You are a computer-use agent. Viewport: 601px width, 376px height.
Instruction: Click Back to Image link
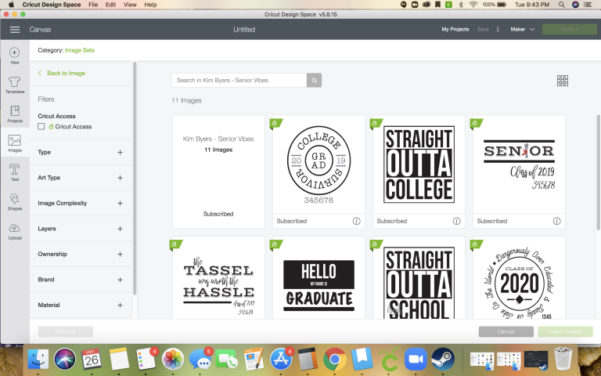tap(66, 73)
